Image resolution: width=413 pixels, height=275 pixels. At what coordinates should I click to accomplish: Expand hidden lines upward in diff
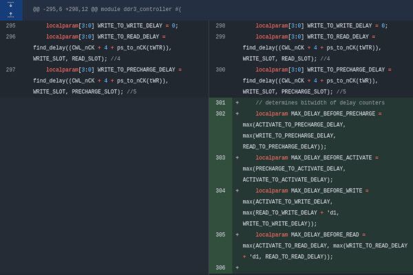(10, 14)
